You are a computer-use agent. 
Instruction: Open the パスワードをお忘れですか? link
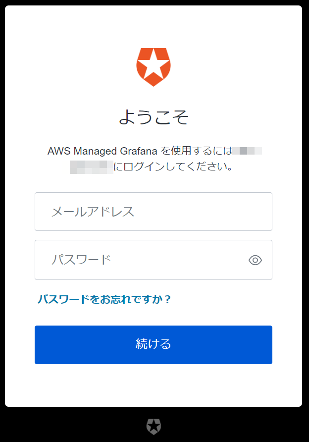[104, 299]
